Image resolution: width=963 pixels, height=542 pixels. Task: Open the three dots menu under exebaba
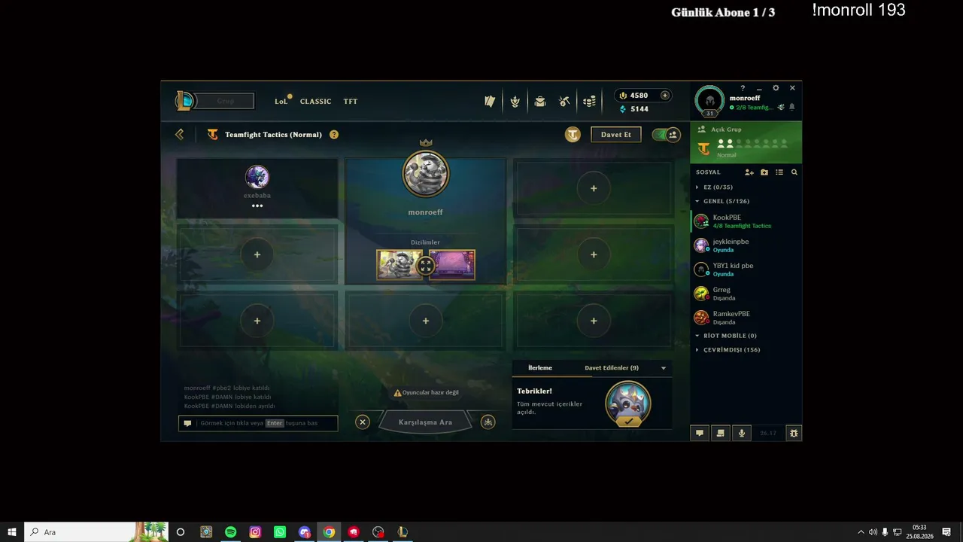pyautogui.click(x=257, y=206)
